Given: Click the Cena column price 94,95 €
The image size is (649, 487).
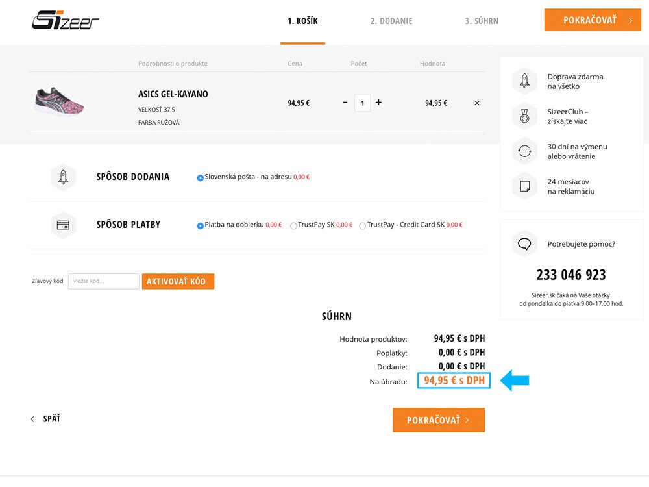Looking at the screenshot, I should (299, 103).
